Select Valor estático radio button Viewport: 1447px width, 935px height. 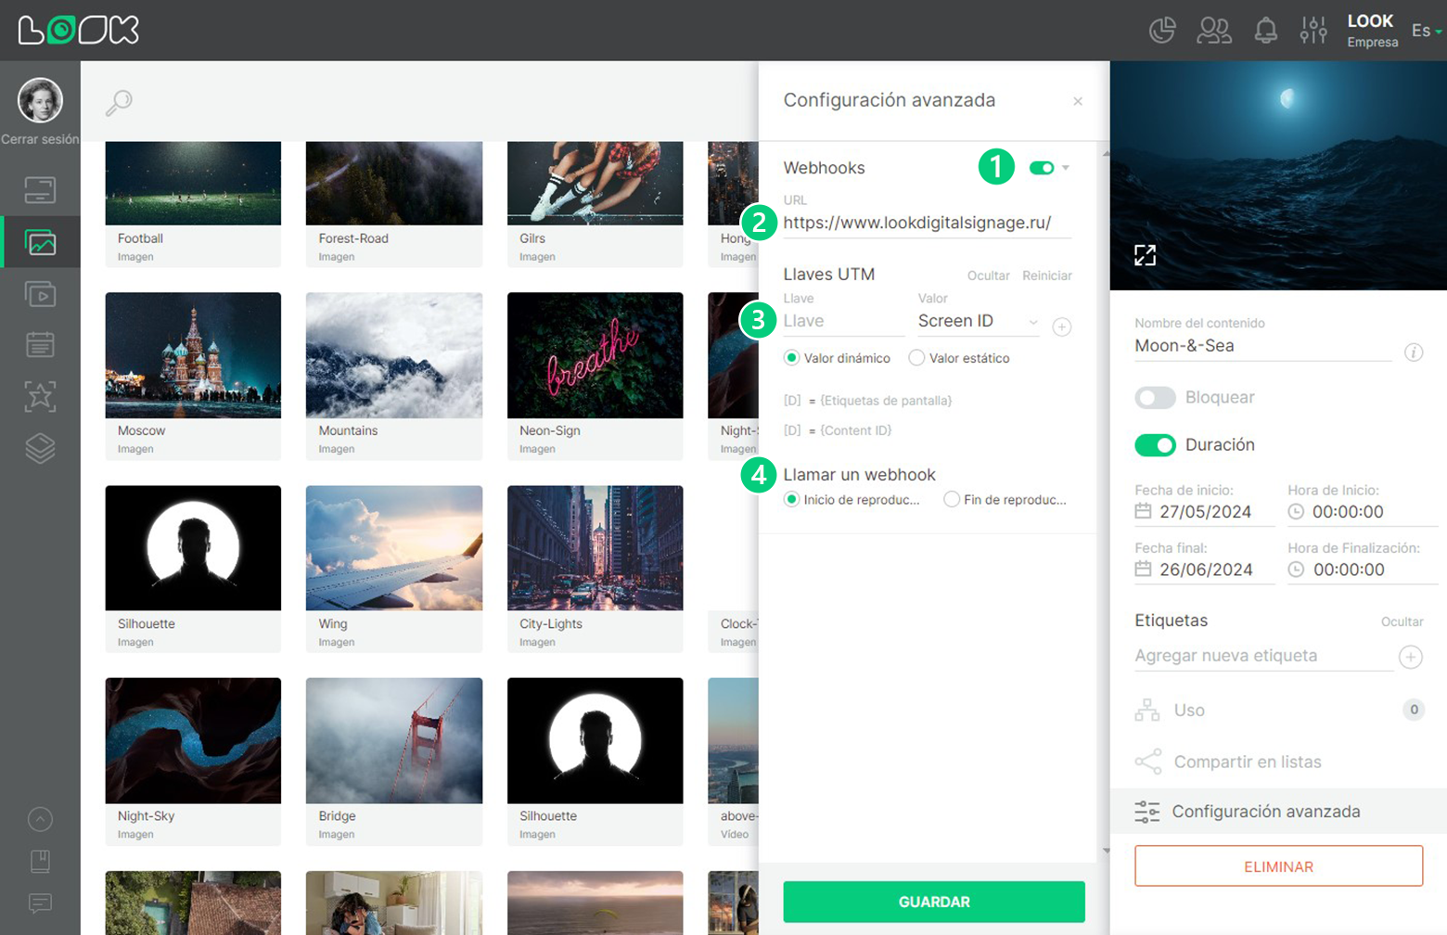(x=916, y=358)
